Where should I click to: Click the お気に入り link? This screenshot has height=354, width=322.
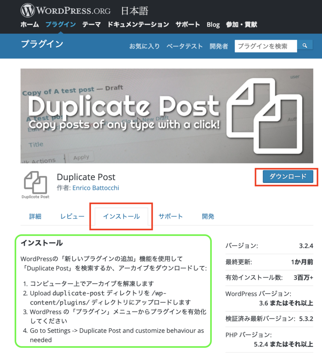[x=144, y=46]
